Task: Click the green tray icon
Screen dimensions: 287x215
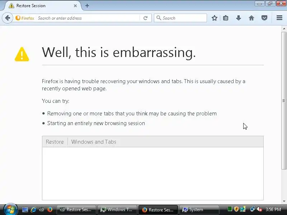Action: point(230,209)
